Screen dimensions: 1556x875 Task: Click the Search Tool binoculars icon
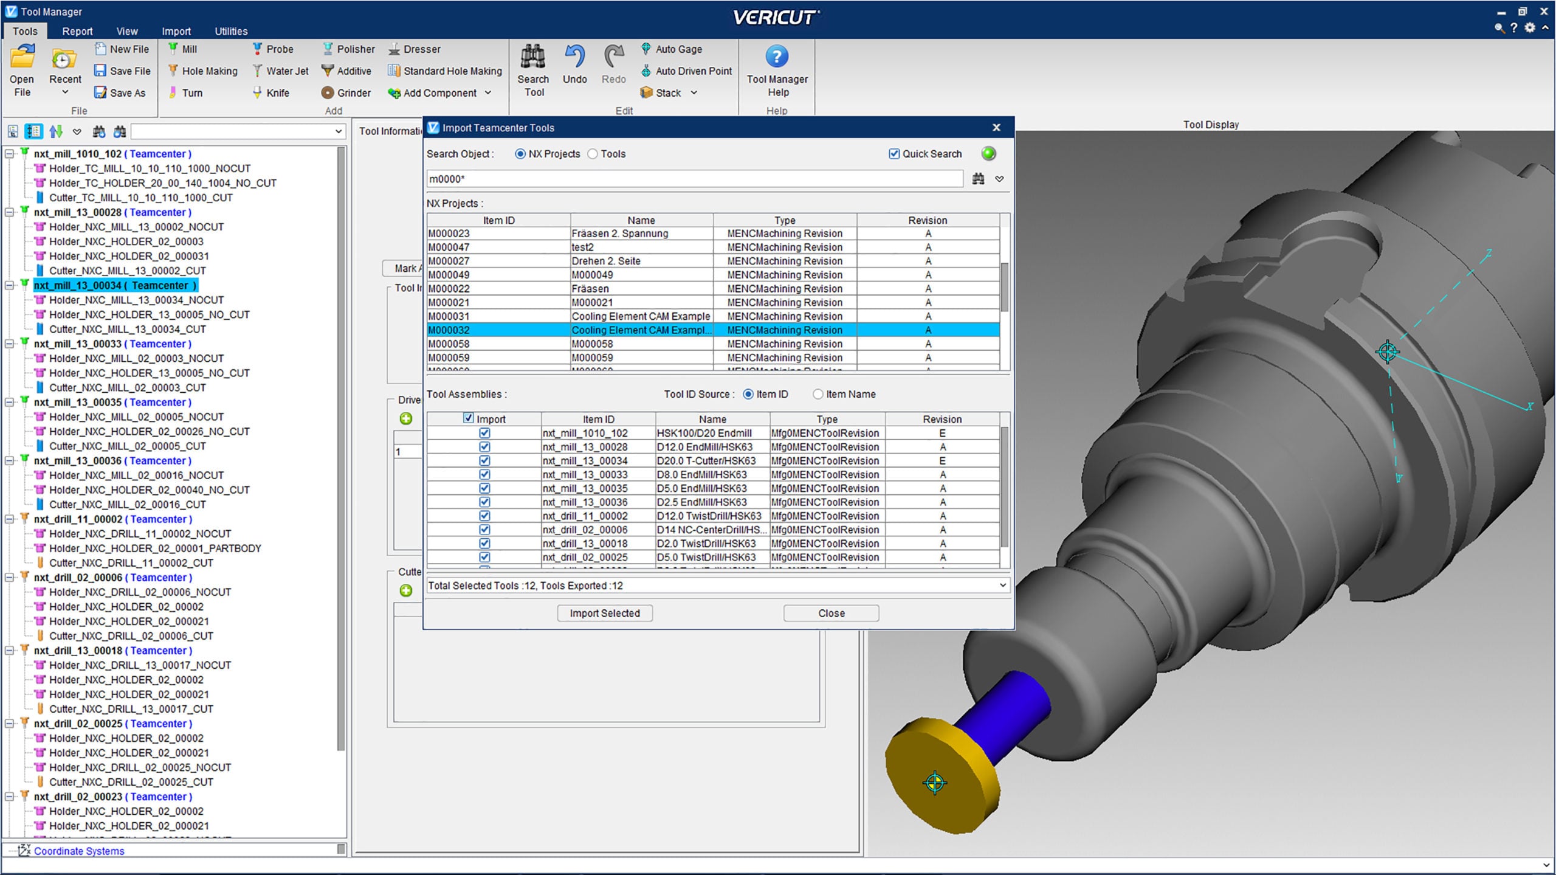(532, 57)
